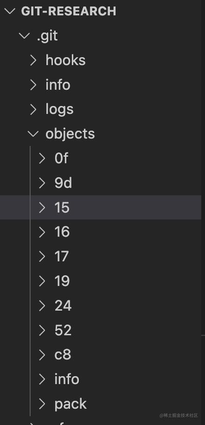Expand the pack folder chevron

[x=42, y=404]
